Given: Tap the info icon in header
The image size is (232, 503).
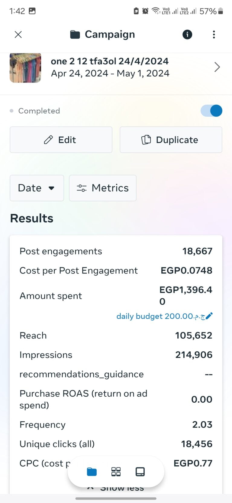Looking at the screenshot, I should (x=187, y=34).
